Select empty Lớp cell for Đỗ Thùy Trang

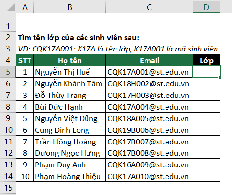click(x=206, y=95)
